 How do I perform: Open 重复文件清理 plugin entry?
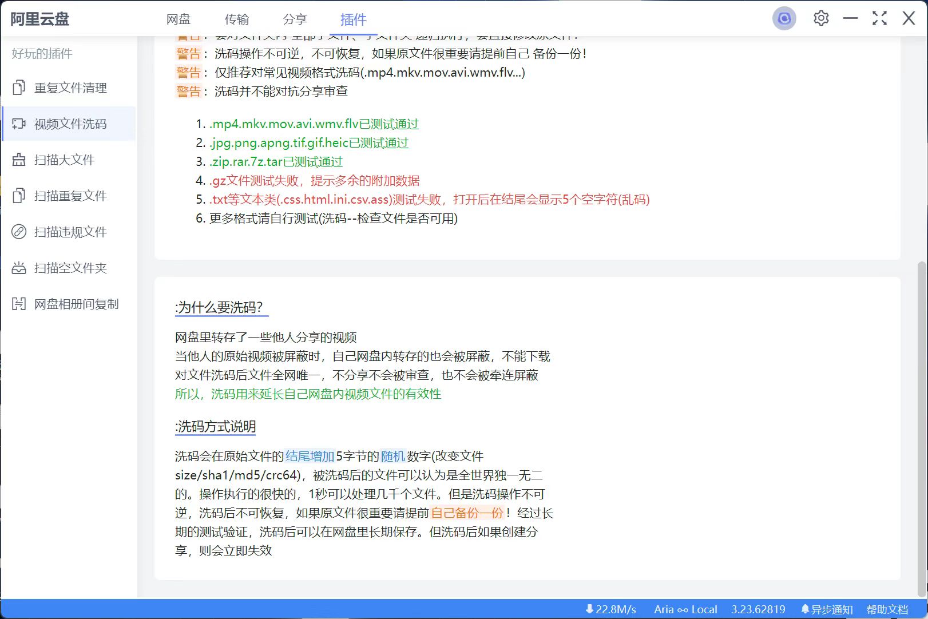click(69, 88)
